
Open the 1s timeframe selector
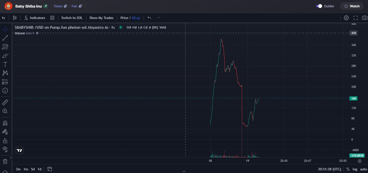point(3,18)
